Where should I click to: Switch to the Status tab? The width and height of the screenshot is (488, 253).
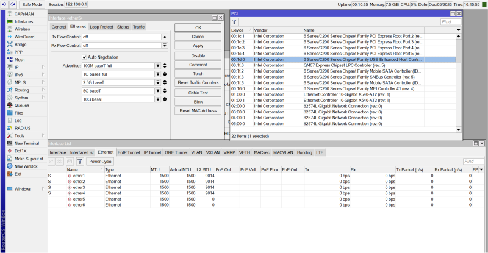click(x=123, y=27)
